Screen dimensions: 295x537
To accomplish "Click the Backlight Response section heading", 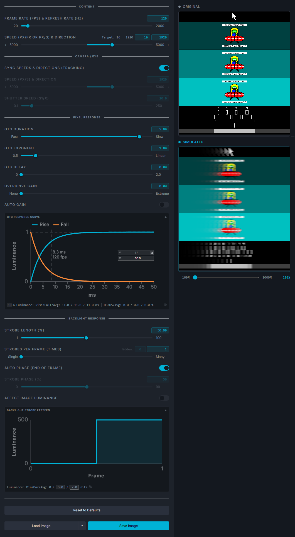I will 87,318.
